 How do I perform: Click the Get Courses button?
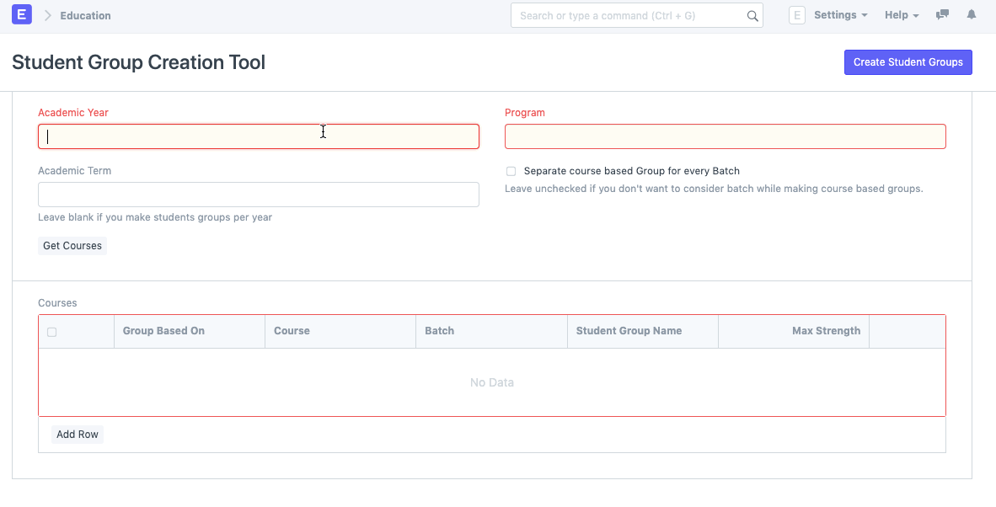pyautogui.click(x=72, y=245)
